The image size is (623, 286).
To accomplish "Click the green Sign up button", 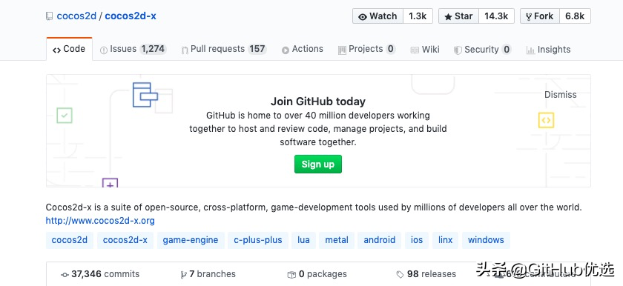I will (x=318, y=164).
